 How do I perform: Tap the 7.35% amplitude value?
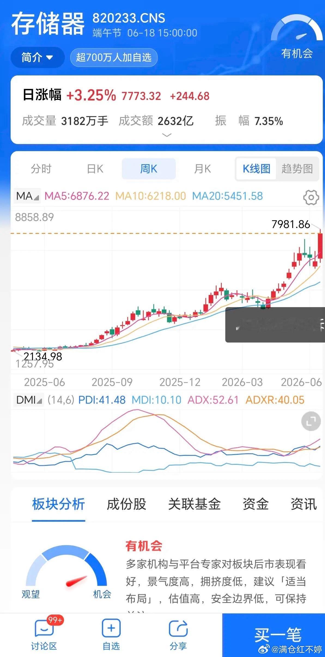pyautogui.click(x=269, y=121)
